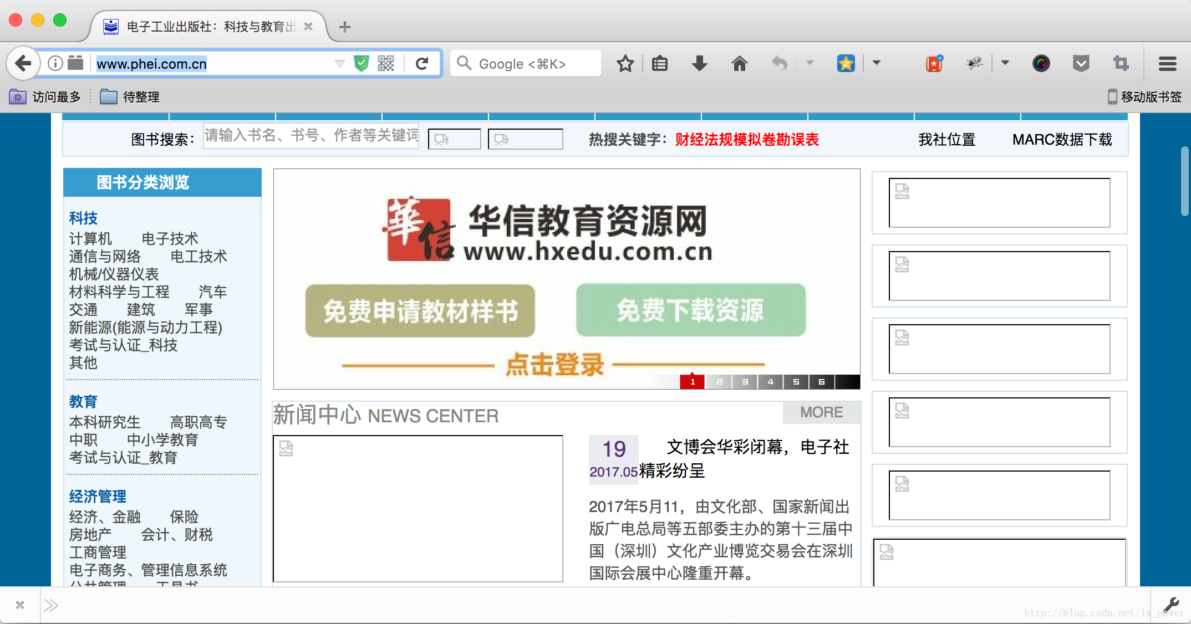Open the 计算机 category
The width and height of the screenshot is (1191, 624).
pos(90,239)
